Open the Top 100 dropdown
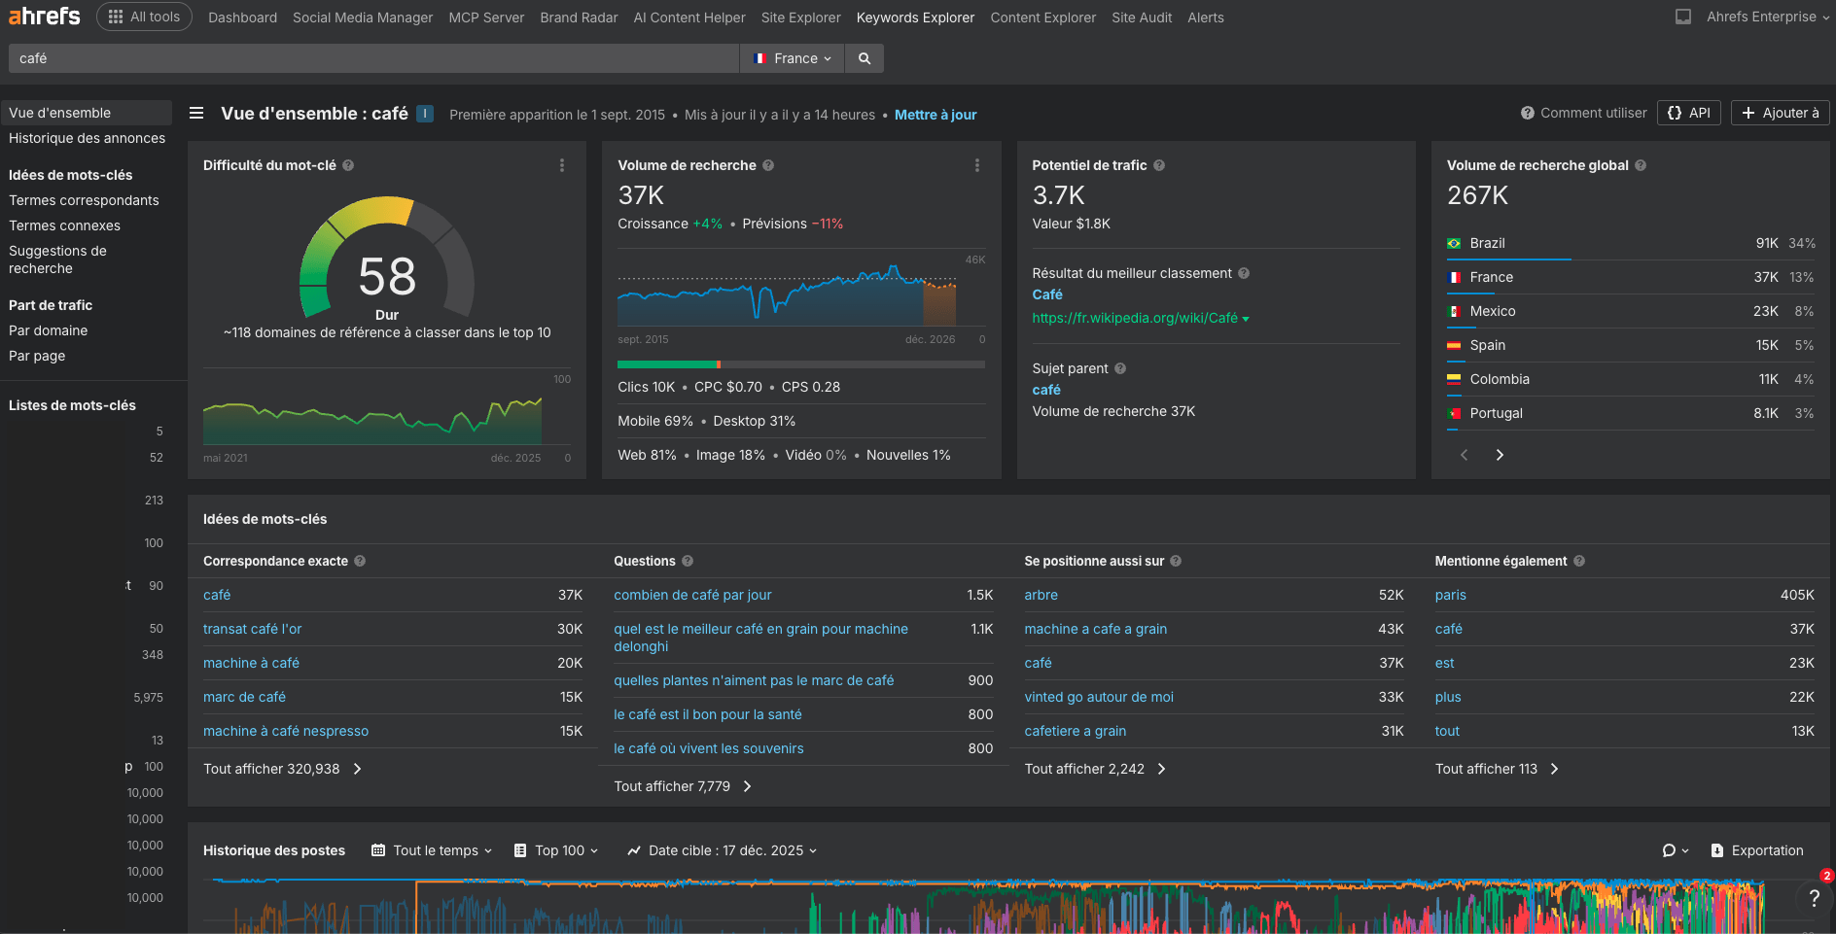This screenshot has height=934, width=1836. (x=556, y=850)
